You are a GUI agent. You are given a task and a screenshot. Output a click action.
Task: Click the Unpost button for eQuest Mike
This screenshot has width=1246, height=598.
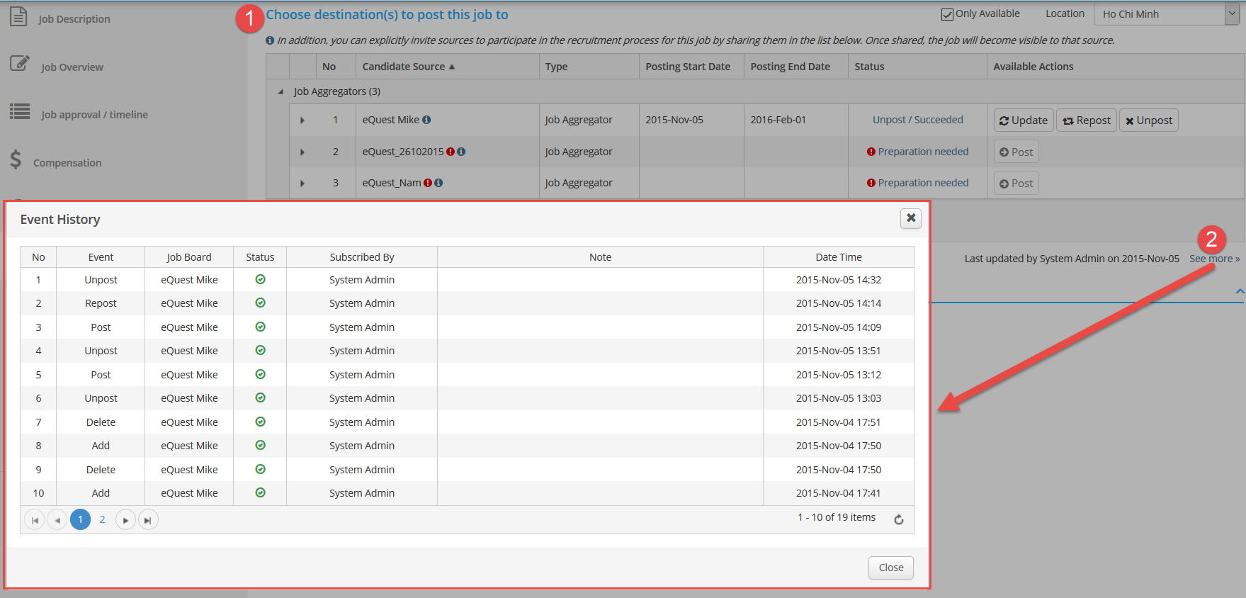1149,120
